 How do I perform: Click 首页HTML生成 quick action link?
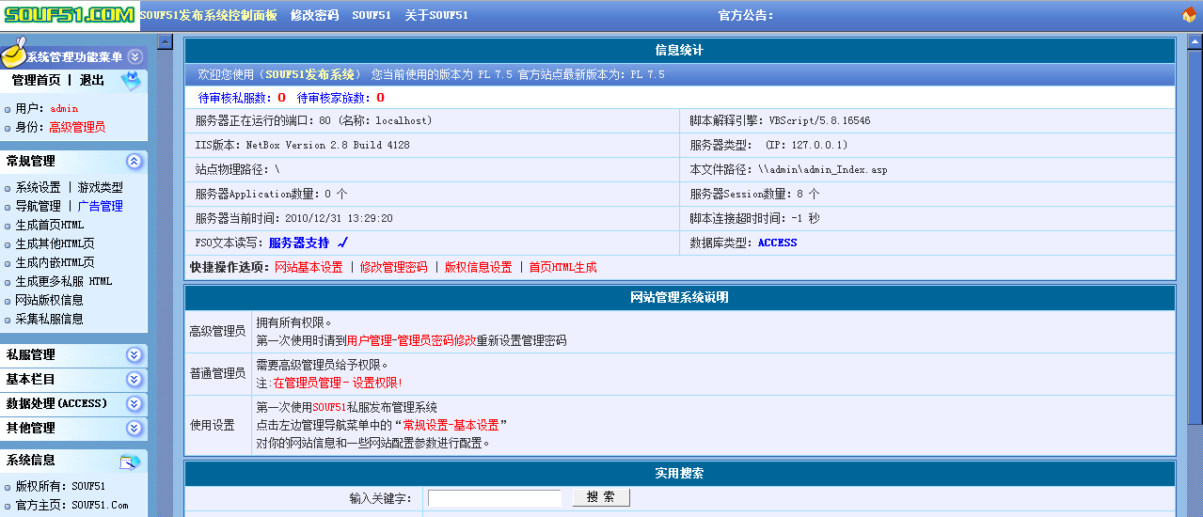pos(562,267)
